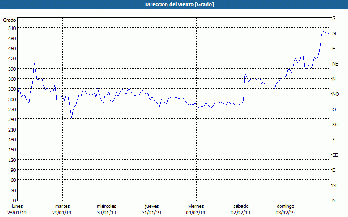Select the "viernes" day label
The image size is (348, 217).
[196, 206]
